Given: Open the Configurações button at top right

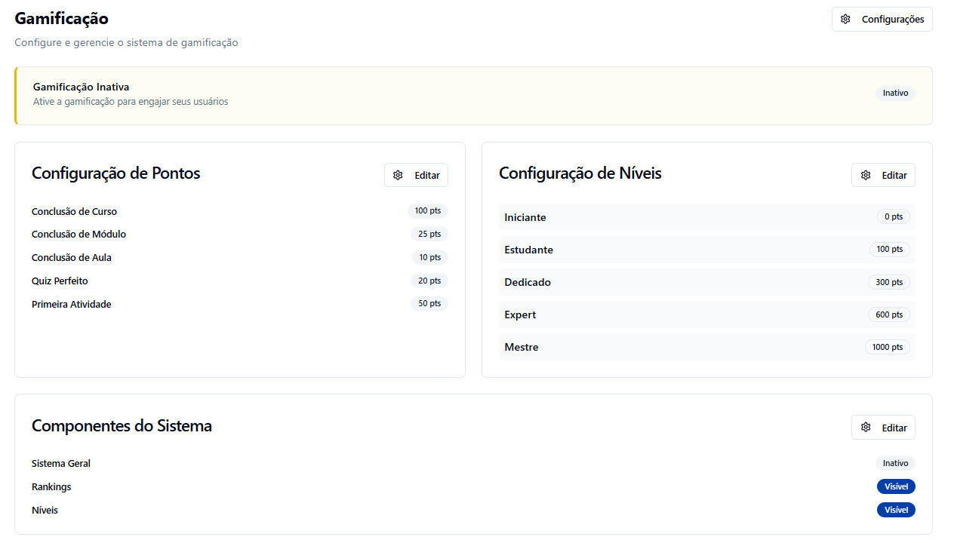Looking at the screenshot, I should pyautogui.click(x=882, y=20).
